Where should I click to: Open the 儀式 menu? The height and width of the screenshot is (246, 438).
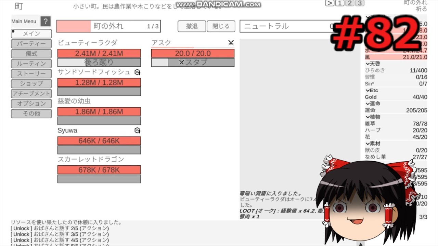[31, 54]
